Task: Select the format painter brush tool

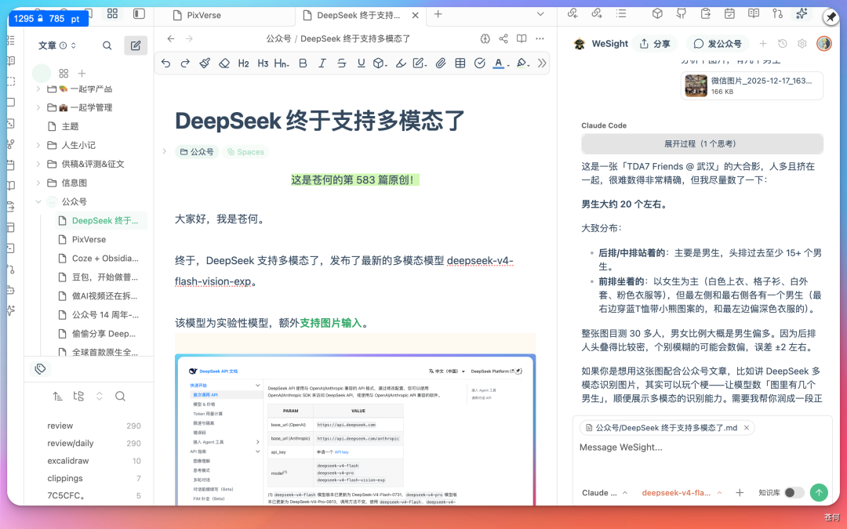Action: click(x=205, y=63)
